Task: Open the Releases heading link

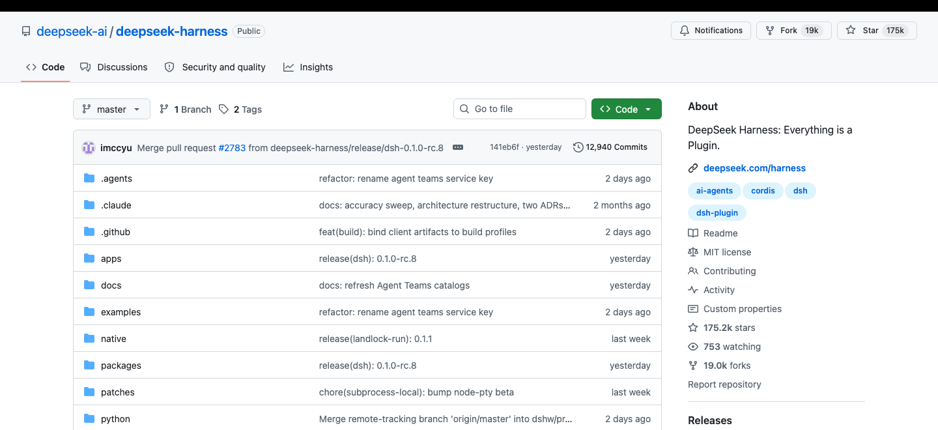Action: pos(710,420)
